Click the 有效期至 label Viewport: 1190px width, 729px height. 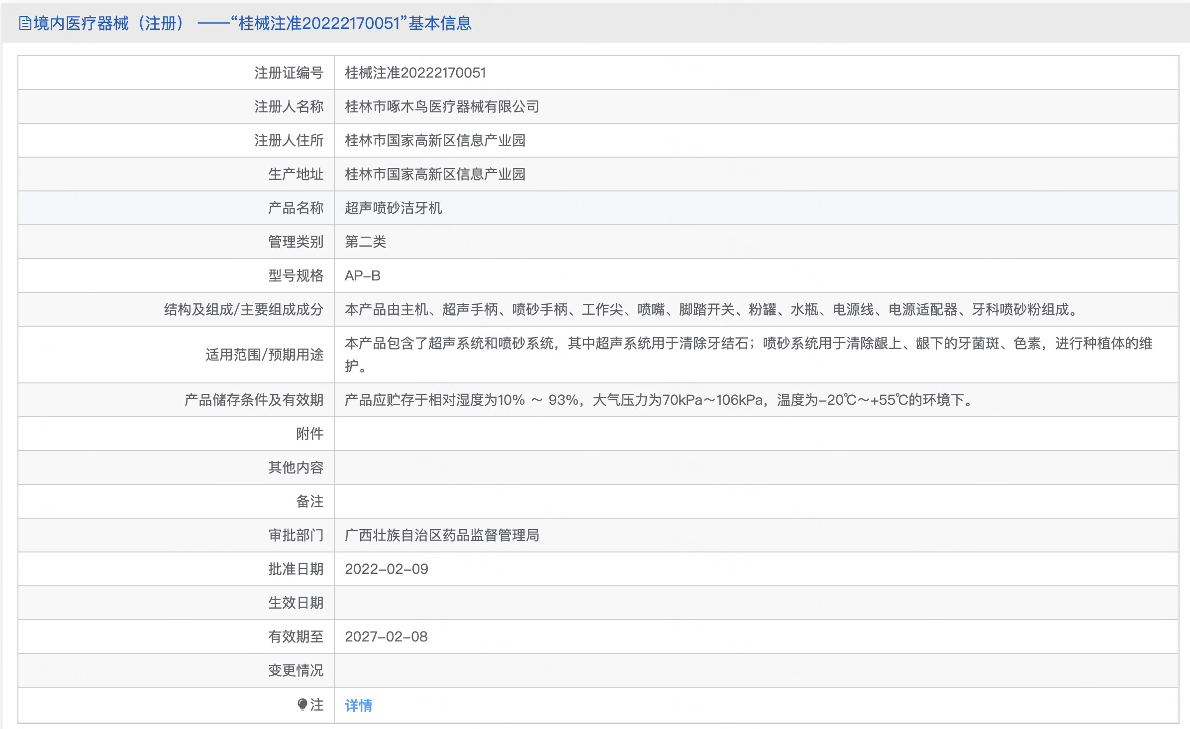click(x=296, y=637)
